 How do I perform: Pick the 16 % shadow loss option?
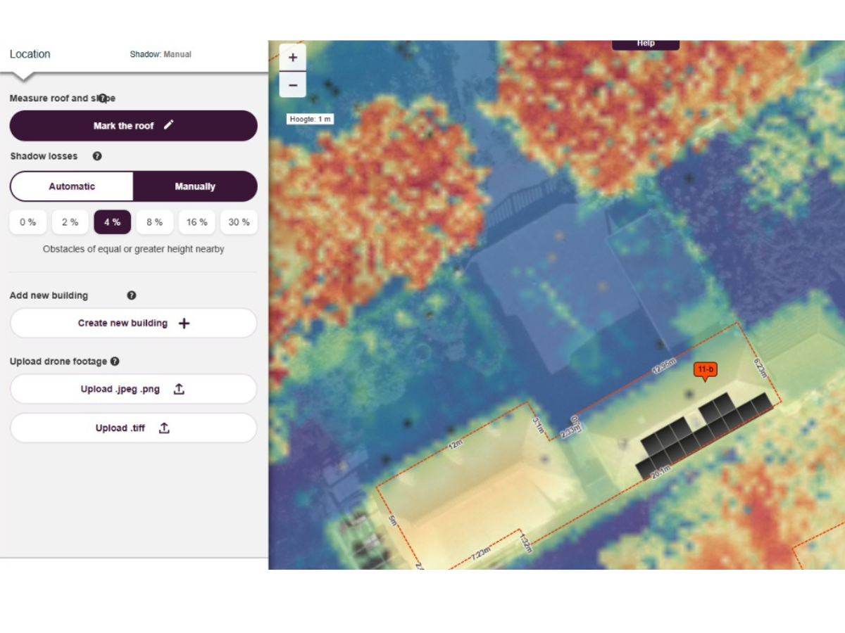(x=196, y=222)
